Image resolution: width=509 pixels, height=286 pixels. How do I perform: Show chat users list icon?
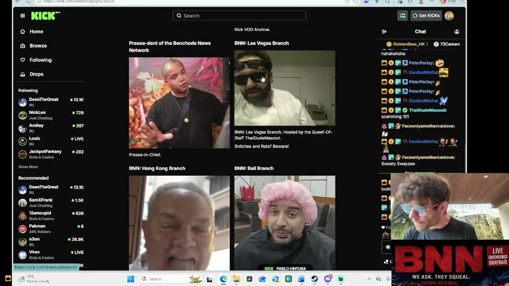457,31
